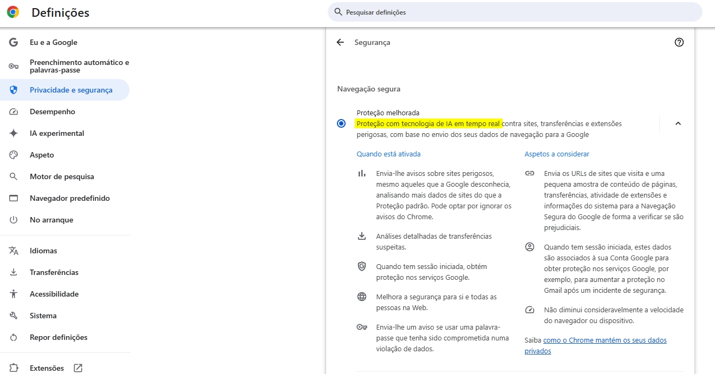Click the Repor definições reset icon
Viewport: 715px width, 374px height.
pos(14,337)
